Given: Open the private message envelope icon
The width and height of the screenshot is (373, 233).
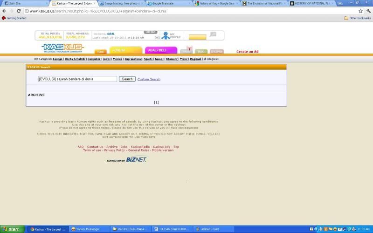Looking at the screenshot, I should 157,37.
